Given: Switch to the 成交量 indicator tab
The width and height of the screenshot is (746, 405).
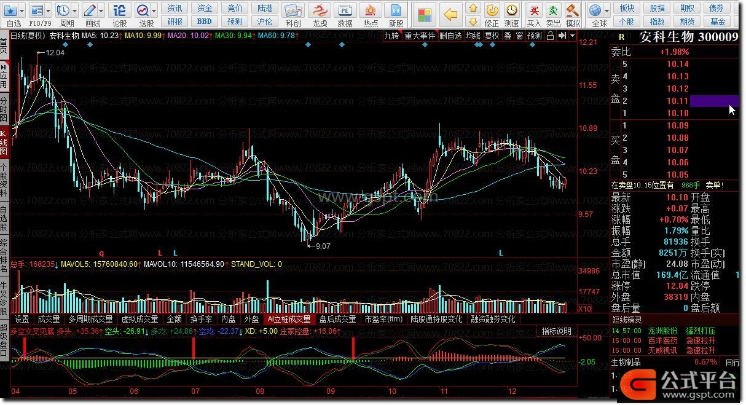Looking at the screenshot, I should pyautogui.click(x=49, y=320).
